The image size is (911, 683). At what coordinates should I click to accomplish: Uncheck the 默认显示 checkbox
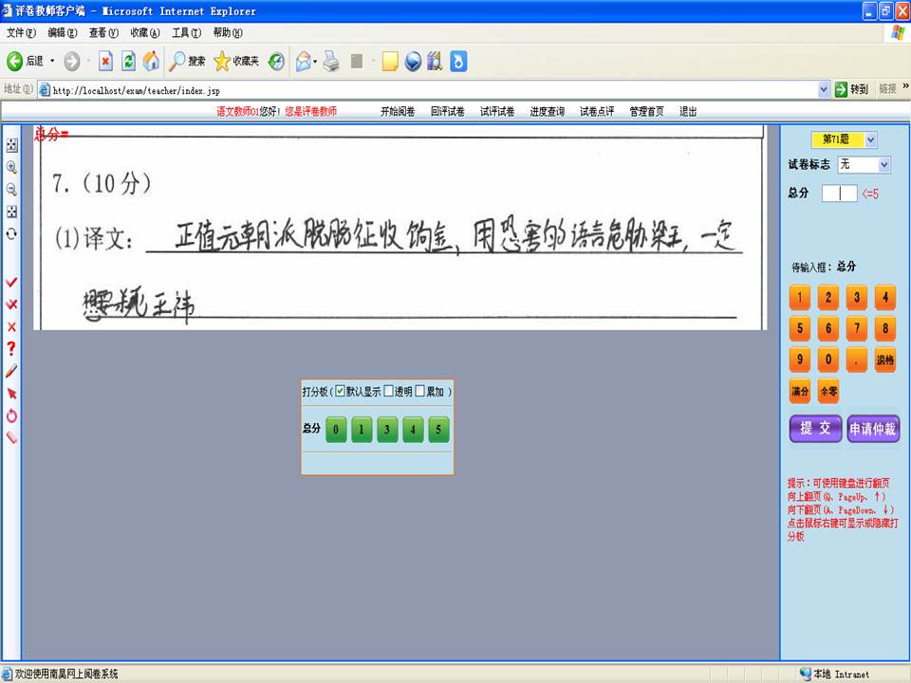(341, 391)
